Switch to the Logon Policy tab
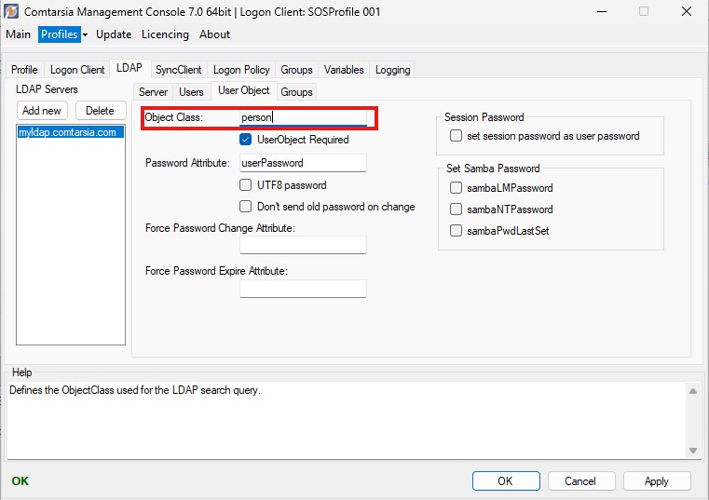The image size is (709, 500). [x=241, y=70]
